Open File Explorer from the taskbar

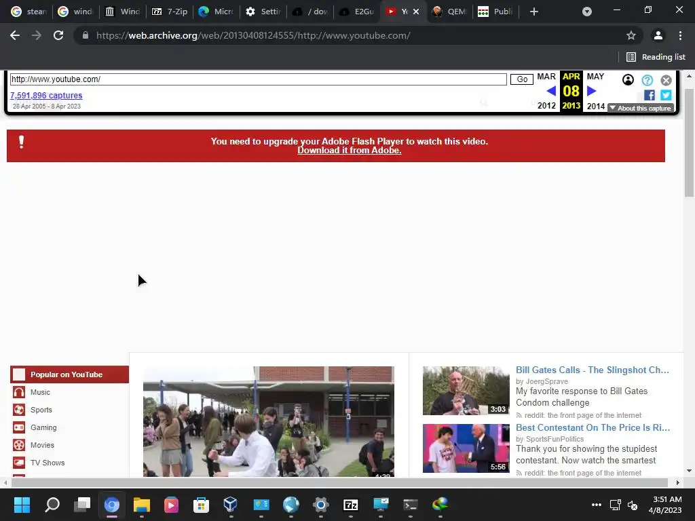point(141,505)
